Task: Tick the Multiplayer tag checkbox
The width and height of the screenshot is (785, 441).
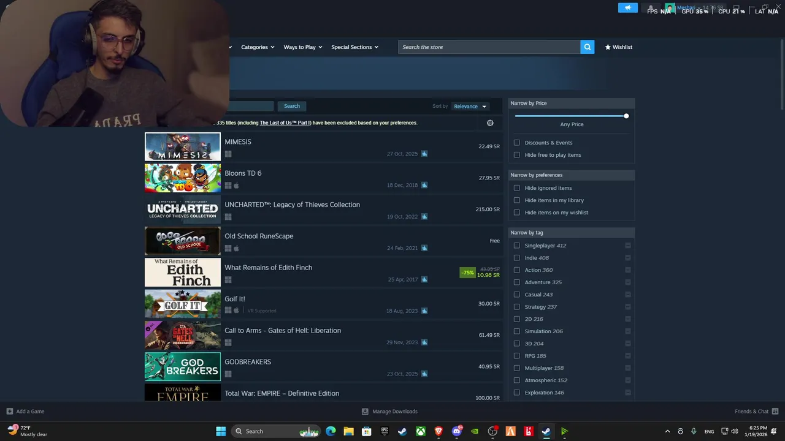Action: (516, 368)
